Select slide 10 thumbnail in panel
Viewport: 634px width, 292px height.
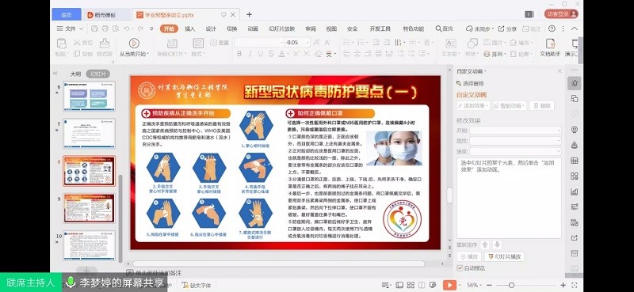(x=89, y=245)
